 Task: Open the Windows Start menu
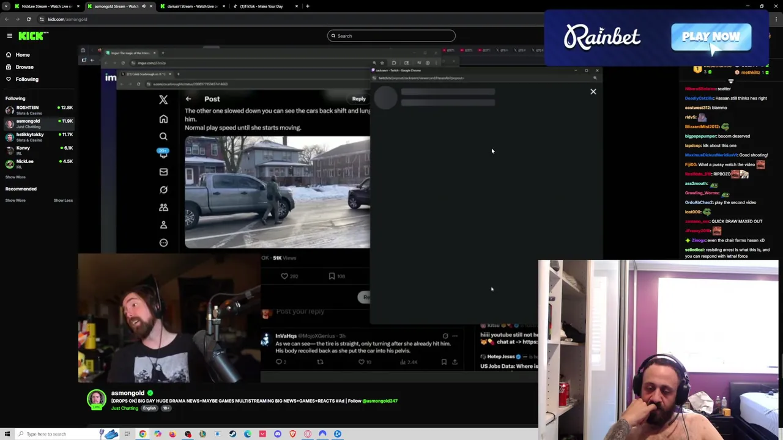point(7,434)
